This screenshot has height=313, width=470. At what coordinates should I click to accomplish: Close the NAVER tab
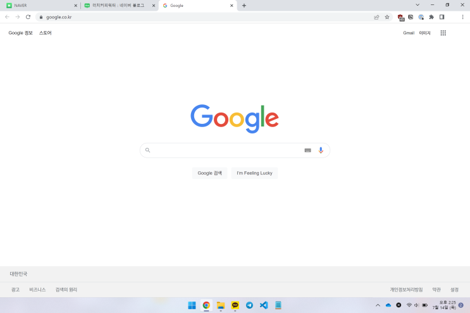[x=75, y=6]
